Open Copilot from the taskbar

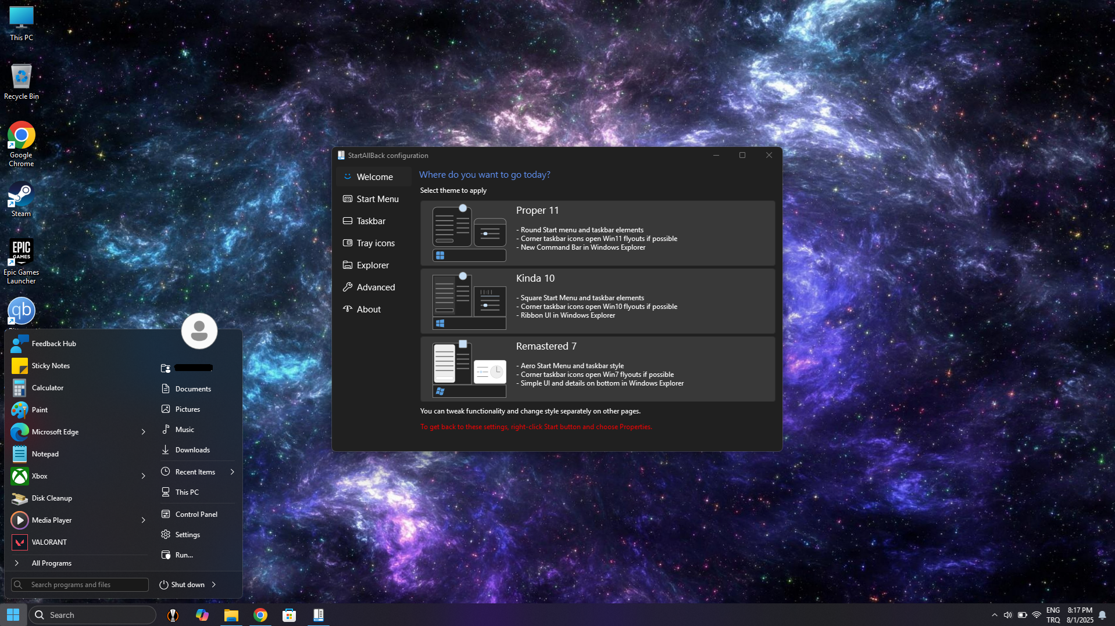[202, 615]
